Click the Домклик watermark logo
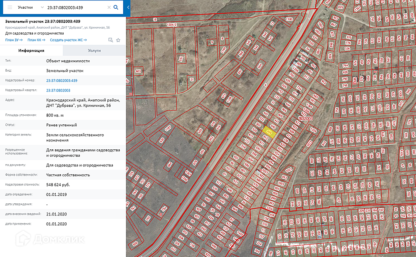The height and width of the screenshot is (257, 416). coord(50,239)
